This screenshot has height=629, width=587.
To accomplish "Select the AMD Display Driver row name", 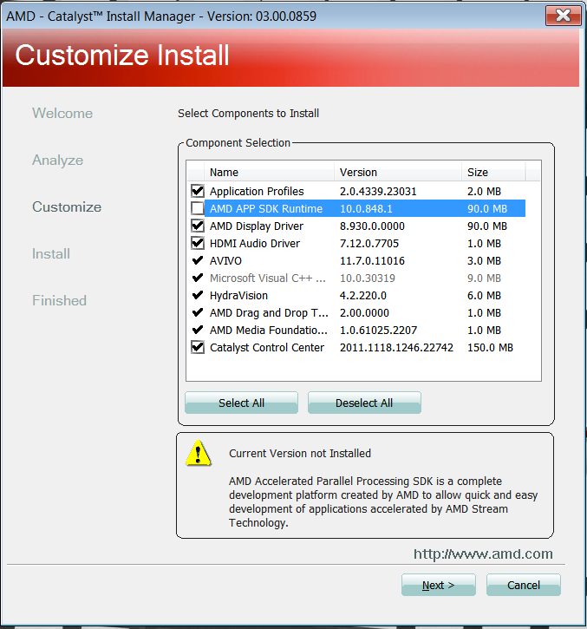I will pos(257,226).
